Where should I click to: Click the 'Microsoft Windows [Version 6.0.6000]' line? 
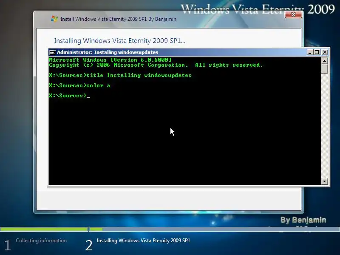pos(110,60)
